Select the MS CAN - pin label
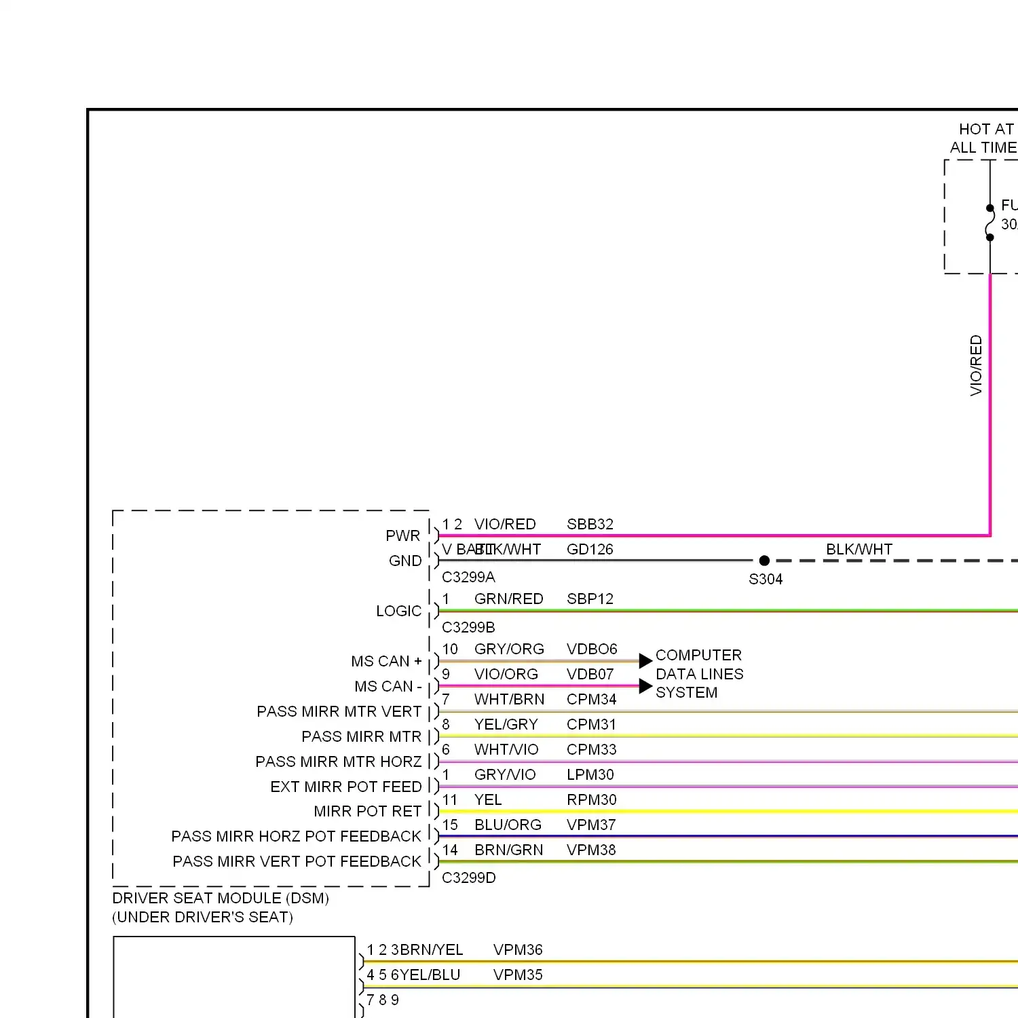 [388, 686]
